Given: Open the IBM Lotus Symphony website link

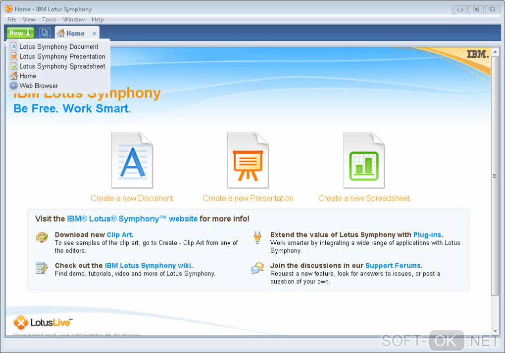Looking at the screenshot, I should point(132,219).
